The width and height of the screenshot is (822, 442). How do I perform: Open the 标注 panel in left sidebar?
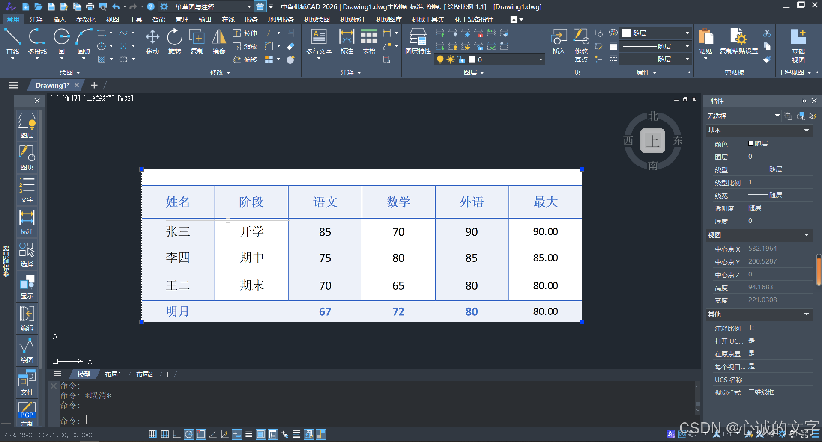click(27, 222)
